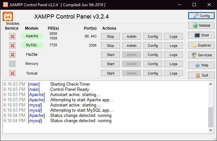Toggle the Tomcat service checkbox

pyautogui.click(x=12, y=73)
